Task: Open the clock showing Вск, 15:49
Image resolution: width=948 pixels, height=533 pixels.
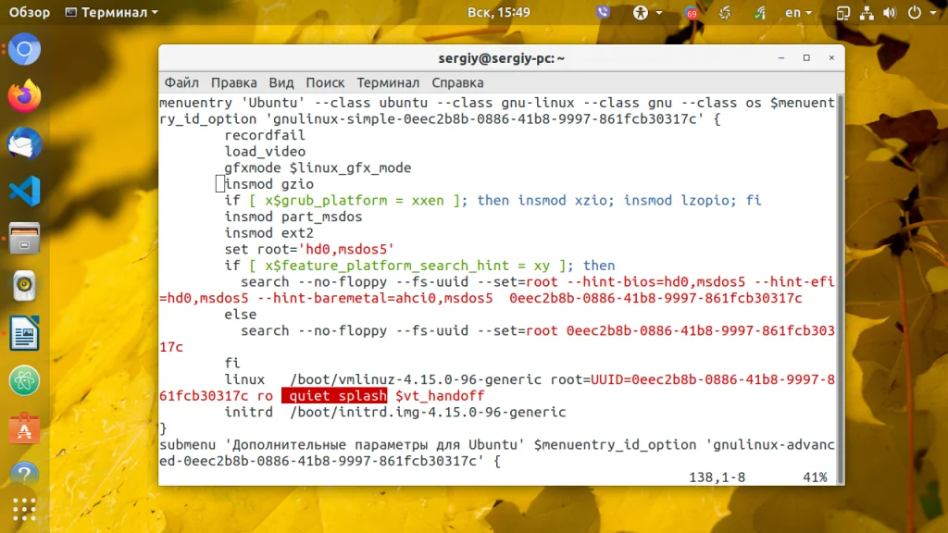Action: [x=499, y=12]
